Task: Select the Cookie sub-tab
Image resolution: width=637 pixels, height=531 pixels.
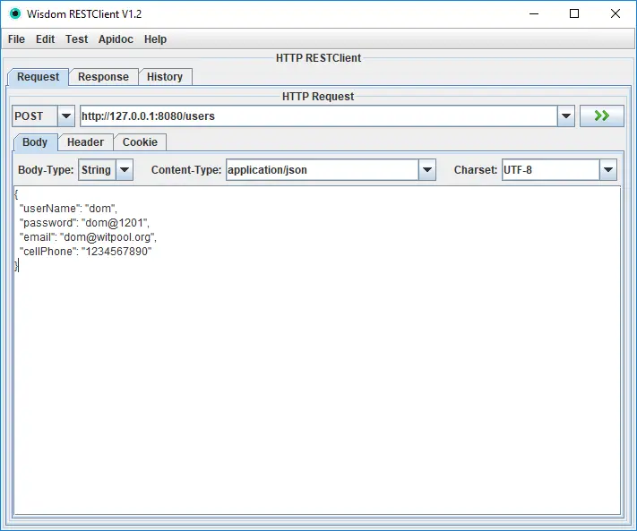Action: point(140,142)
